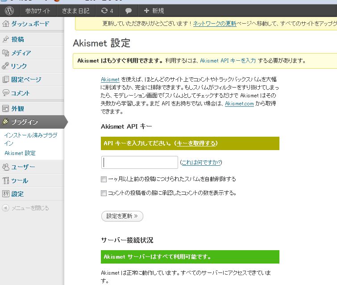Click the サーバー接続状況 heading
337x285 pixels.
127,240
